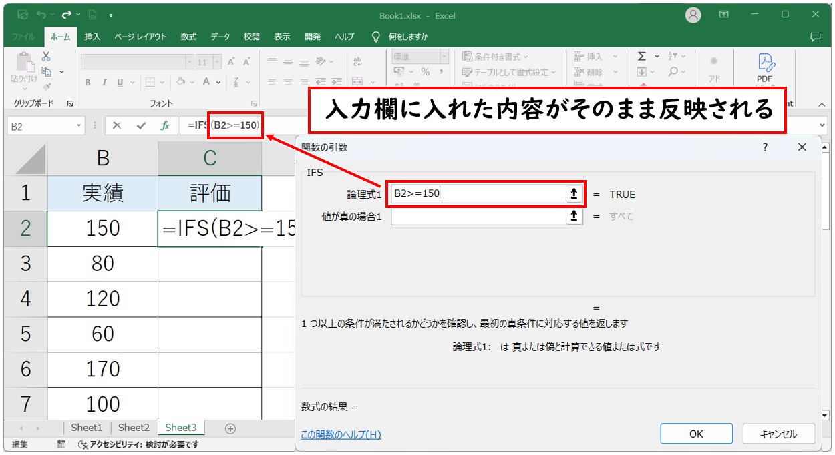This screenshot has height=455, width=835.
Task: Click the Copy icon in the clipboard group
Action: [46, 71]
